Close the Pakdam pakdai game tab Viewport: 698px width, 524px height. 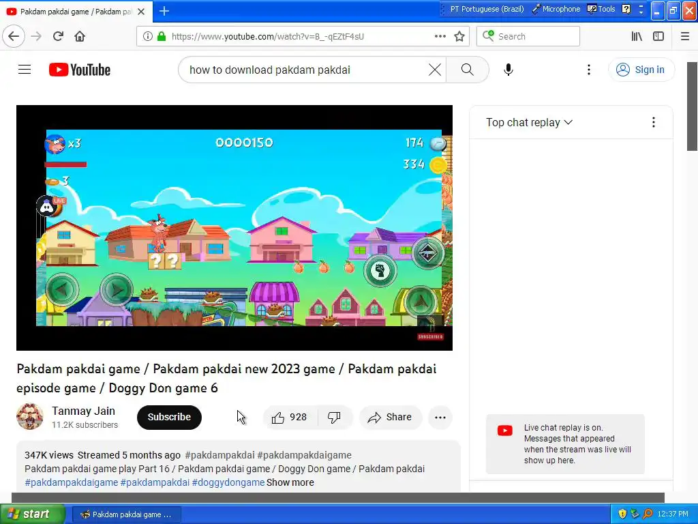pyautogui.click(x=141, y=12)
